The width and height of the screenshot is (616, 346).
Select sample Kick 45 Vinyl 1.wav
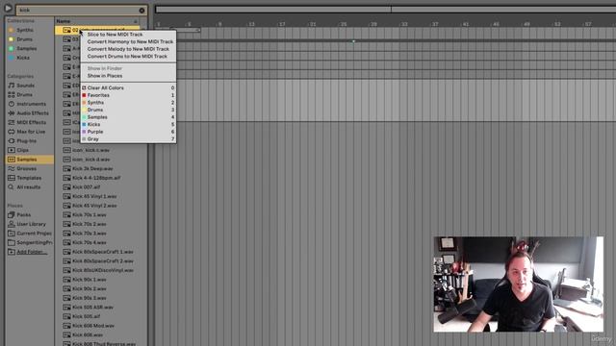coord(94,196)
